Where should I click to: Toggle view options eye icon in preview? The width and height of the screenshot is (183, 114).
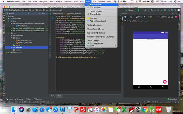(126, 21)
